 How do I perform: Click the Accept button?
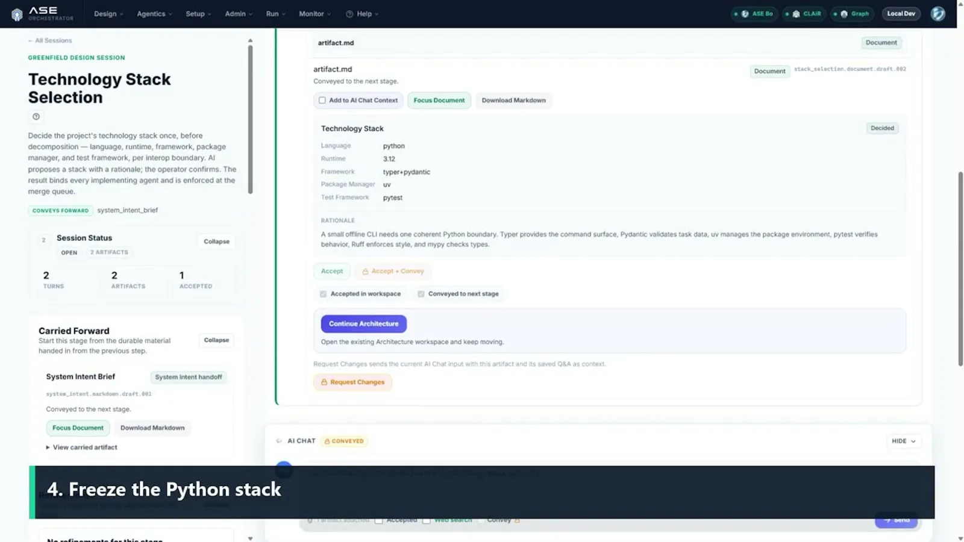click(x=332, y=272)
